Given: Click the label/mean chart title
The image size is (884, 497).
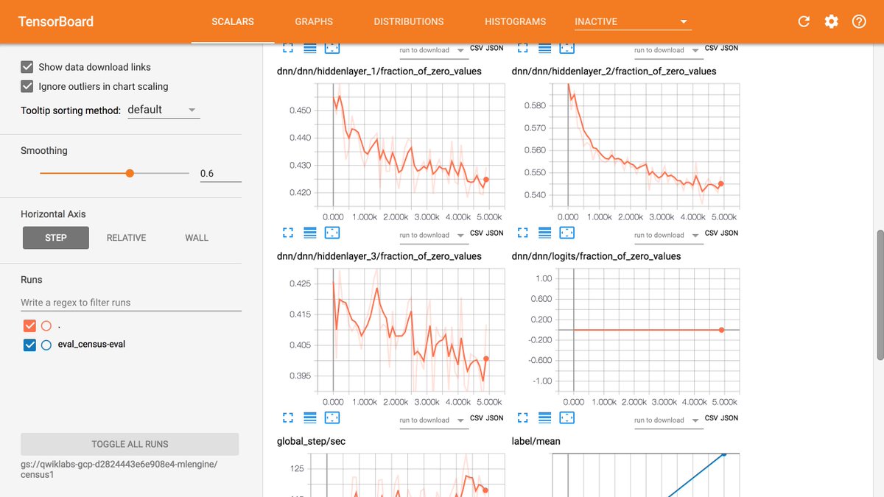Looking at the screenshot, I should click(536, 441).
